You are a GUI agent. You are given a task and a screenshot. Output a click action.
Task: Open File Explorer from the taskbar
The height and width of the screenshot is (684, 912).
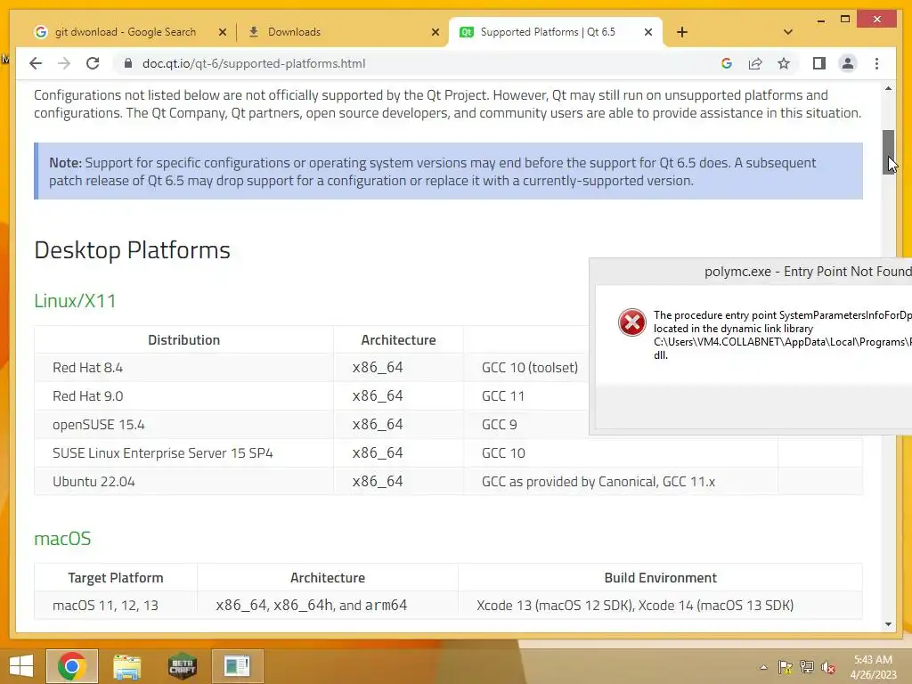[126, 666]
